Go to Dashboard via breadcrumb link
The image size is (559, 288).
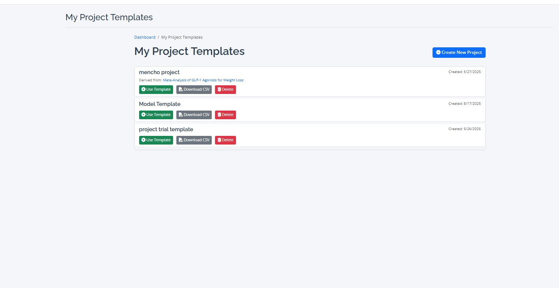click(145, 37)
